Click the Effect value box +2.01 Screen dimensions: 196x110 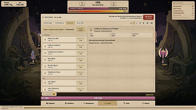[x=99, y=35]
